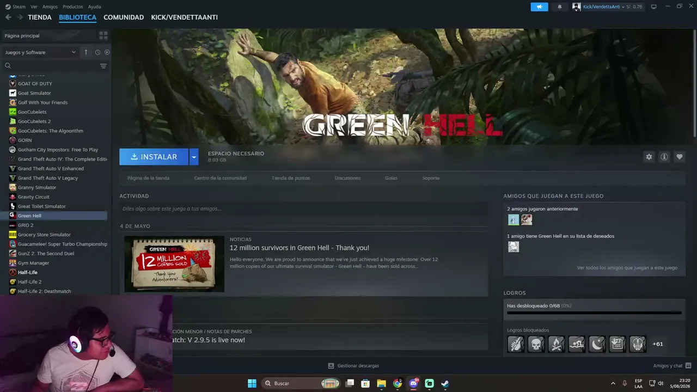This screenshot has height=392, width=697.
Task: Open the Kick/VendettaAnti account dropdown
Action: click(x=605, y=7)
